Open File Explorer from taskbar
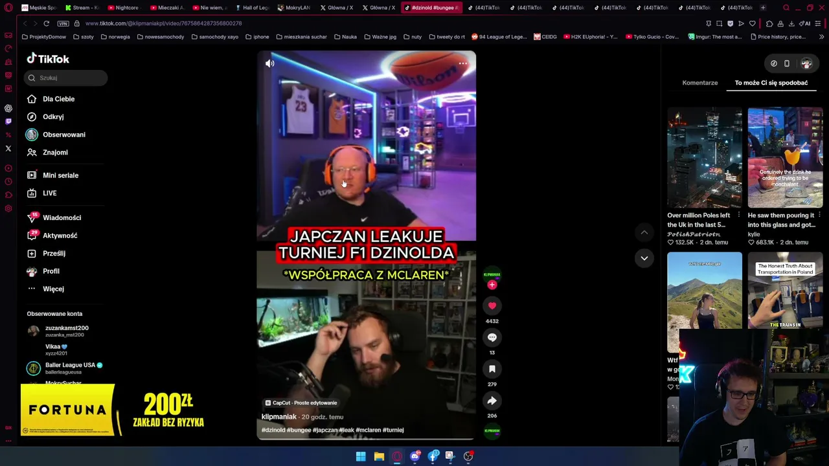829x466 pixels. point(379,456)
